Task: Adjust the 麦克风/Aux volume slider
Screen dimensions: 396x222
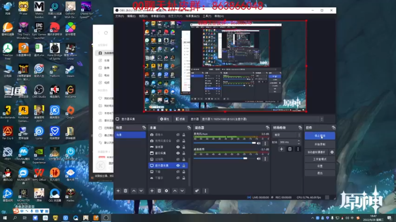Action: (x=225, y=143)
